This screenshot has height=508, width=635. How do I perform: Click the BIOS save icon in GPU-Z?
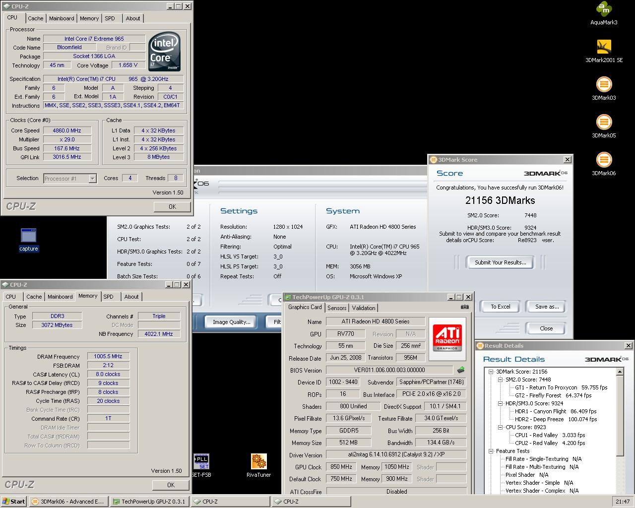point(461,370)
